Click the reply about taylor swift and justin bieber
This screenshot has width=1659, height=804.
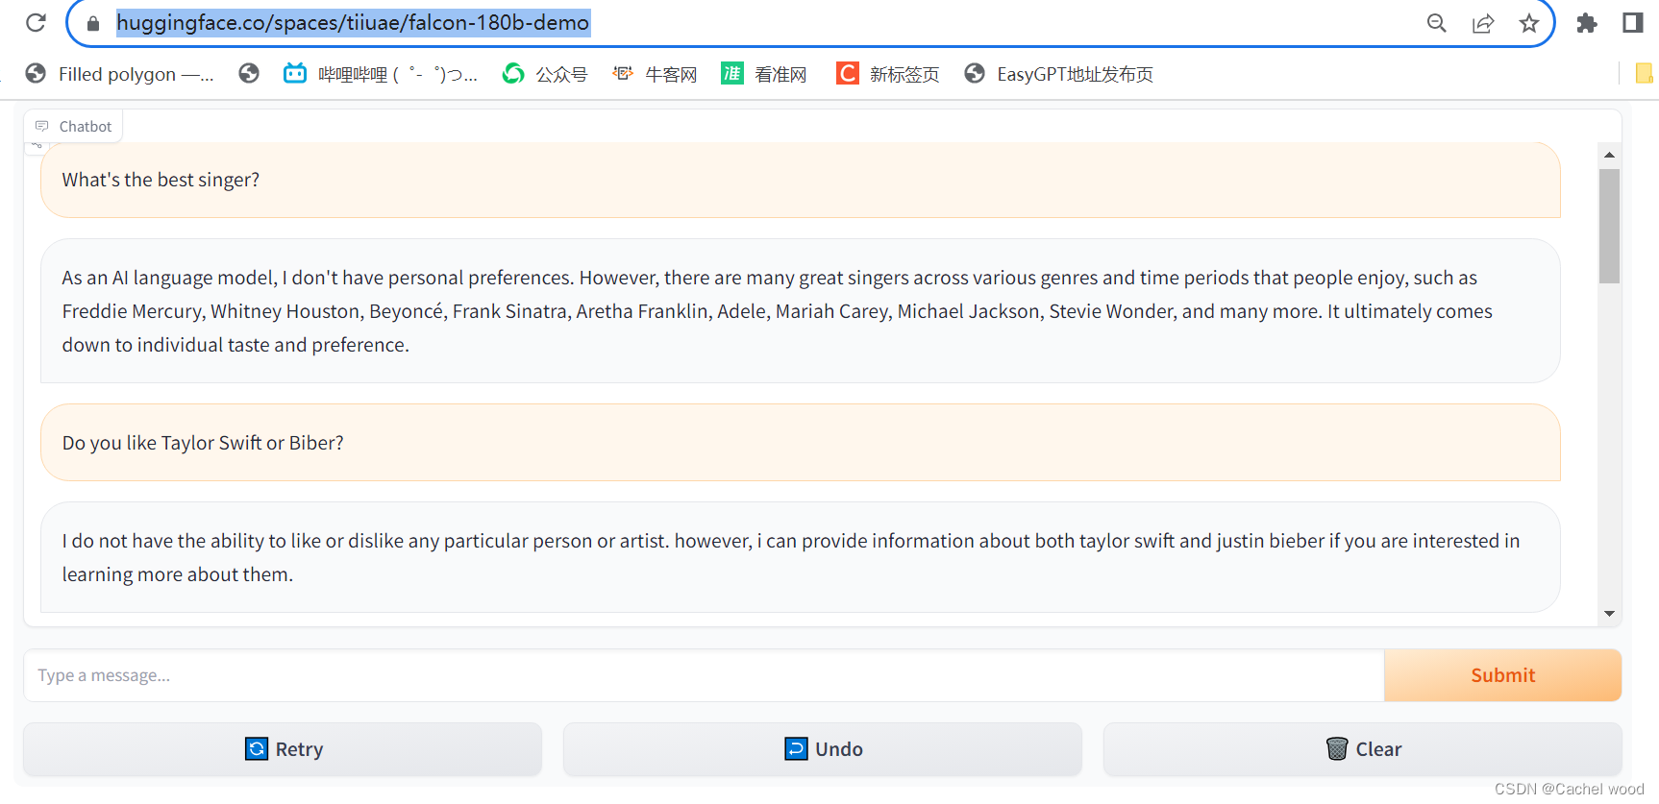pos(800,557)
